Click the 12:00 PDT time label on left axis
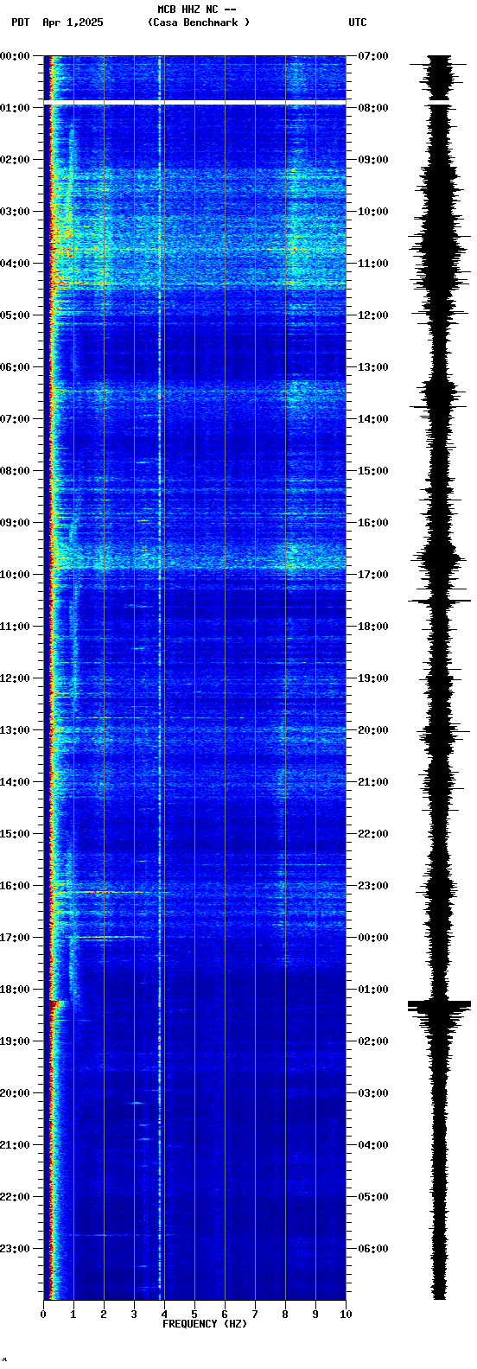 tap(15, 678)
